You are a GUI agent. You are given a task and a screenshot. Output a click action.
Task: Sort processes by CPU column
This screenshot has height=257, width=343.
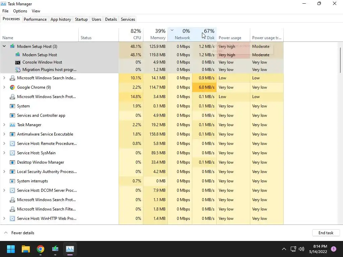tap(131, 34)
